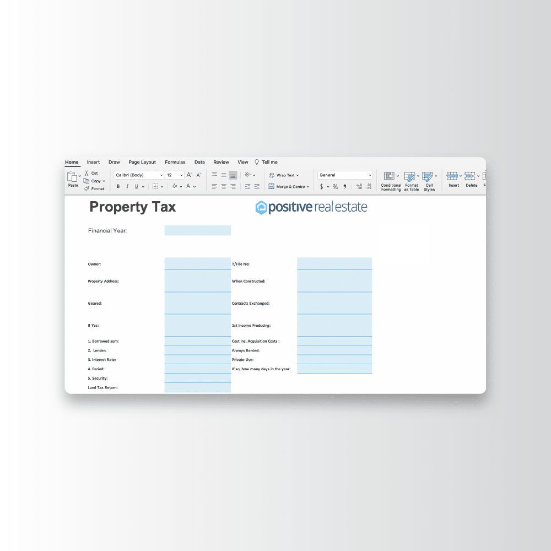Screen dimensions: 551x551
Task: Underline the selected text
Action: [136, 186]
